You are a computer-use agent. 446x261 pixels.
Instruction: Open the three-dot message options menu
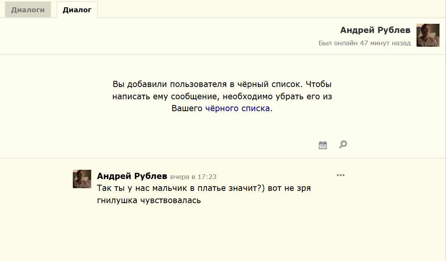click(x=341, y=175)
